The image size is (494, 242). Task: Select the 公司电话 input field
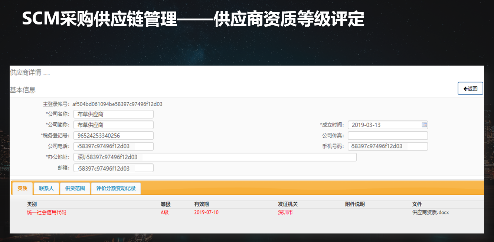coord(113,146)
